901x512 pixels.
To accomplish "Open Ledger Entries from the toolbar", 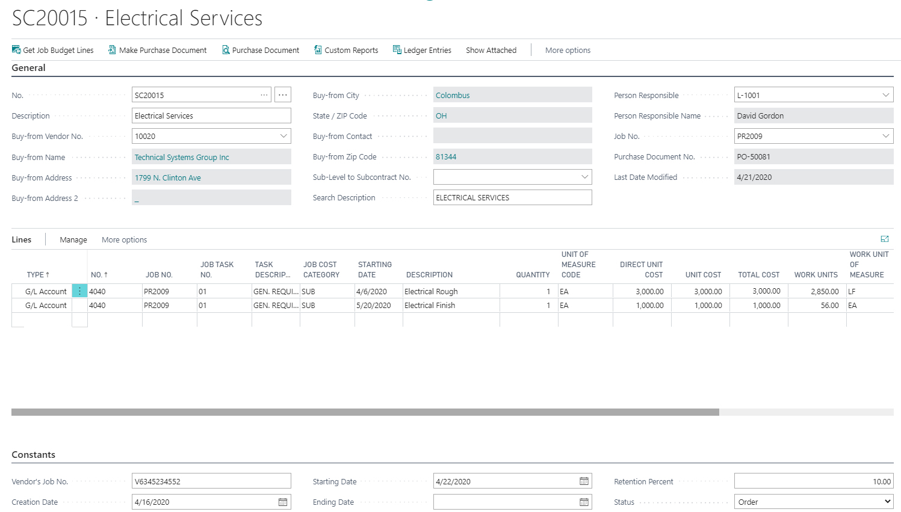I will (x=397, y=50).
